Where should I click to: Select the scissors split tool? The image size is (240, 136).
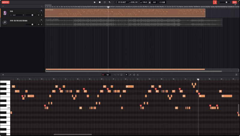pyautogui.click(x=138, y=75)
